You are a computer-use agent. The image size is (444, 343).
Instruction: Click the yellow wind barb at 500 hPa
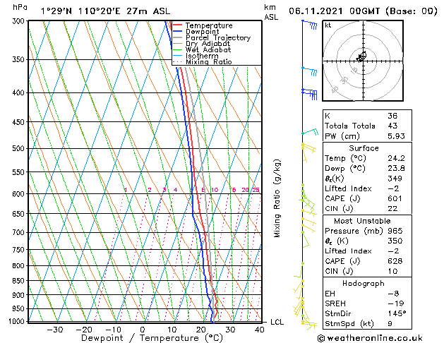click(x=307, y=147)
